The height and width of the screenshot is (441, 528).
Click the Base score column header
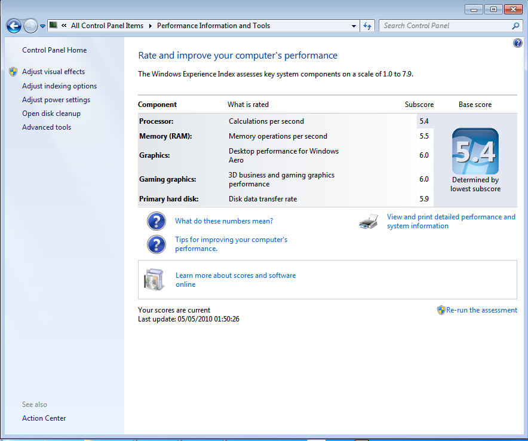coord(475,105)
